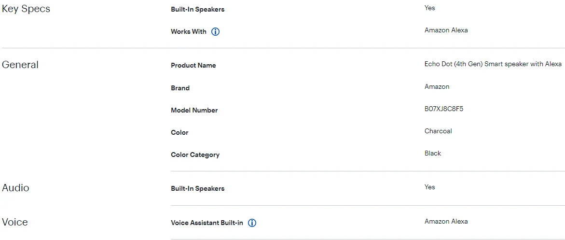
Task: Click the Model Number label
Action: pos(194,110)
